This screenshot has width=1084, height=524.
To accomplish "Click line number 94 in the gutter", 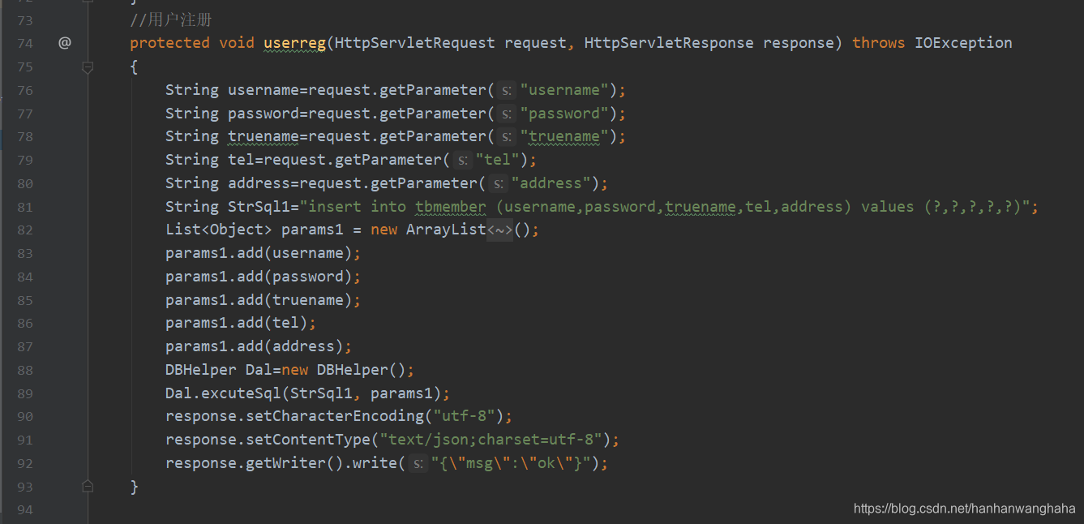I will (25, 509).
